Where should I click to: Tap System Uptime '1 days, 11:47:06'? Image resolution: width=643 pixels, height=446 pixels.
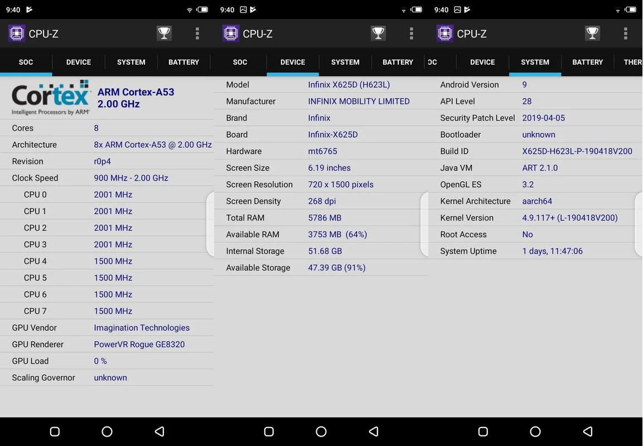click(552, 251)
